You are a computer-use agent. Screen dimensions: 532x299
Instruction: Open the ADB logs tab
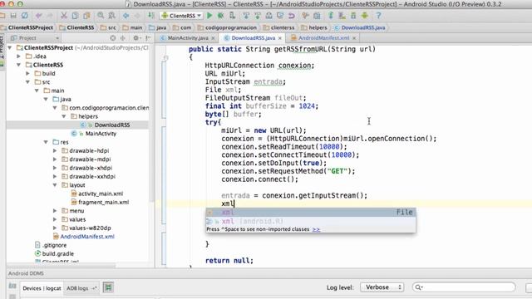pyautogui.click(x=81, y=288)
